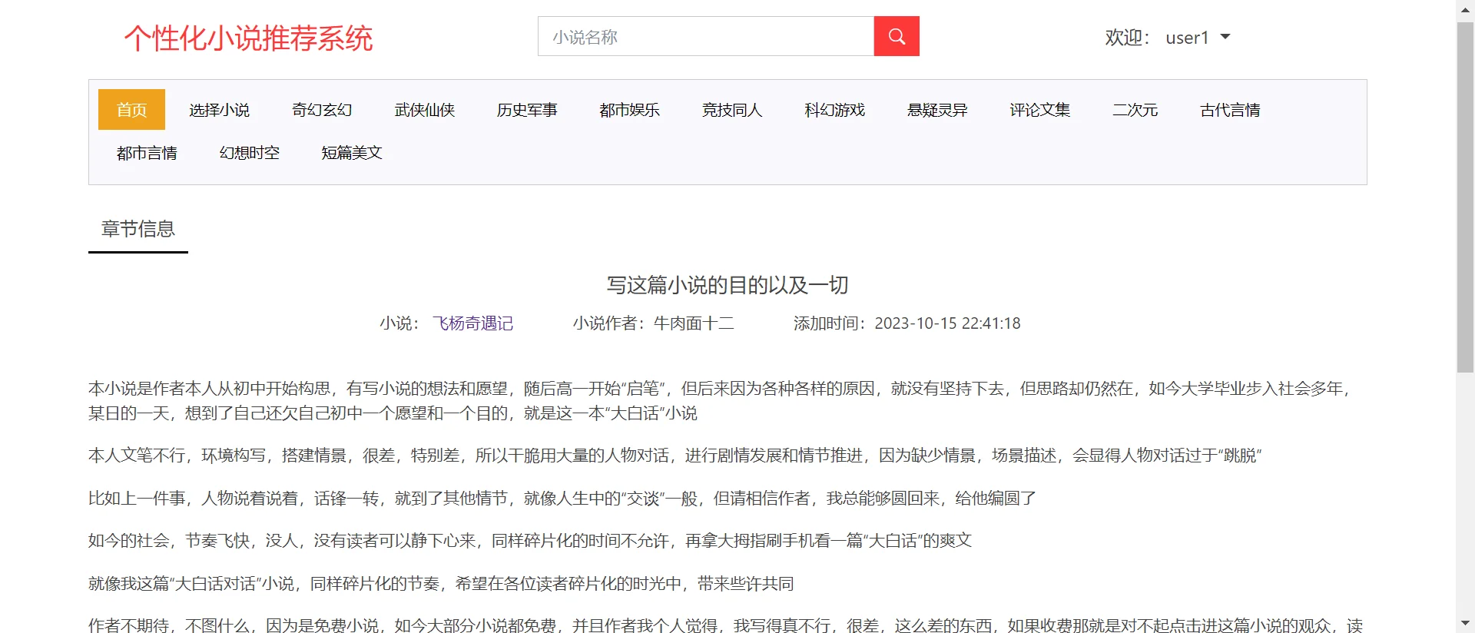Viewport: 1475px width, 633px height.
Task: Browse the 奇幻玄幻 category
Action: (322, 110)
